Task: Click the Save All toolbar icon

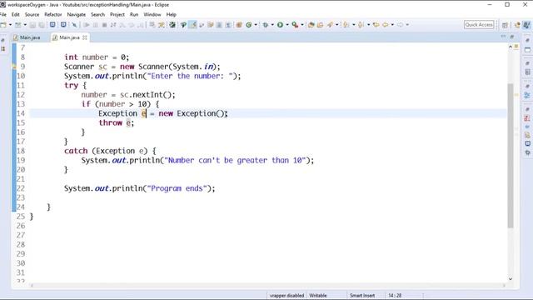Action: tap(42, 25)
